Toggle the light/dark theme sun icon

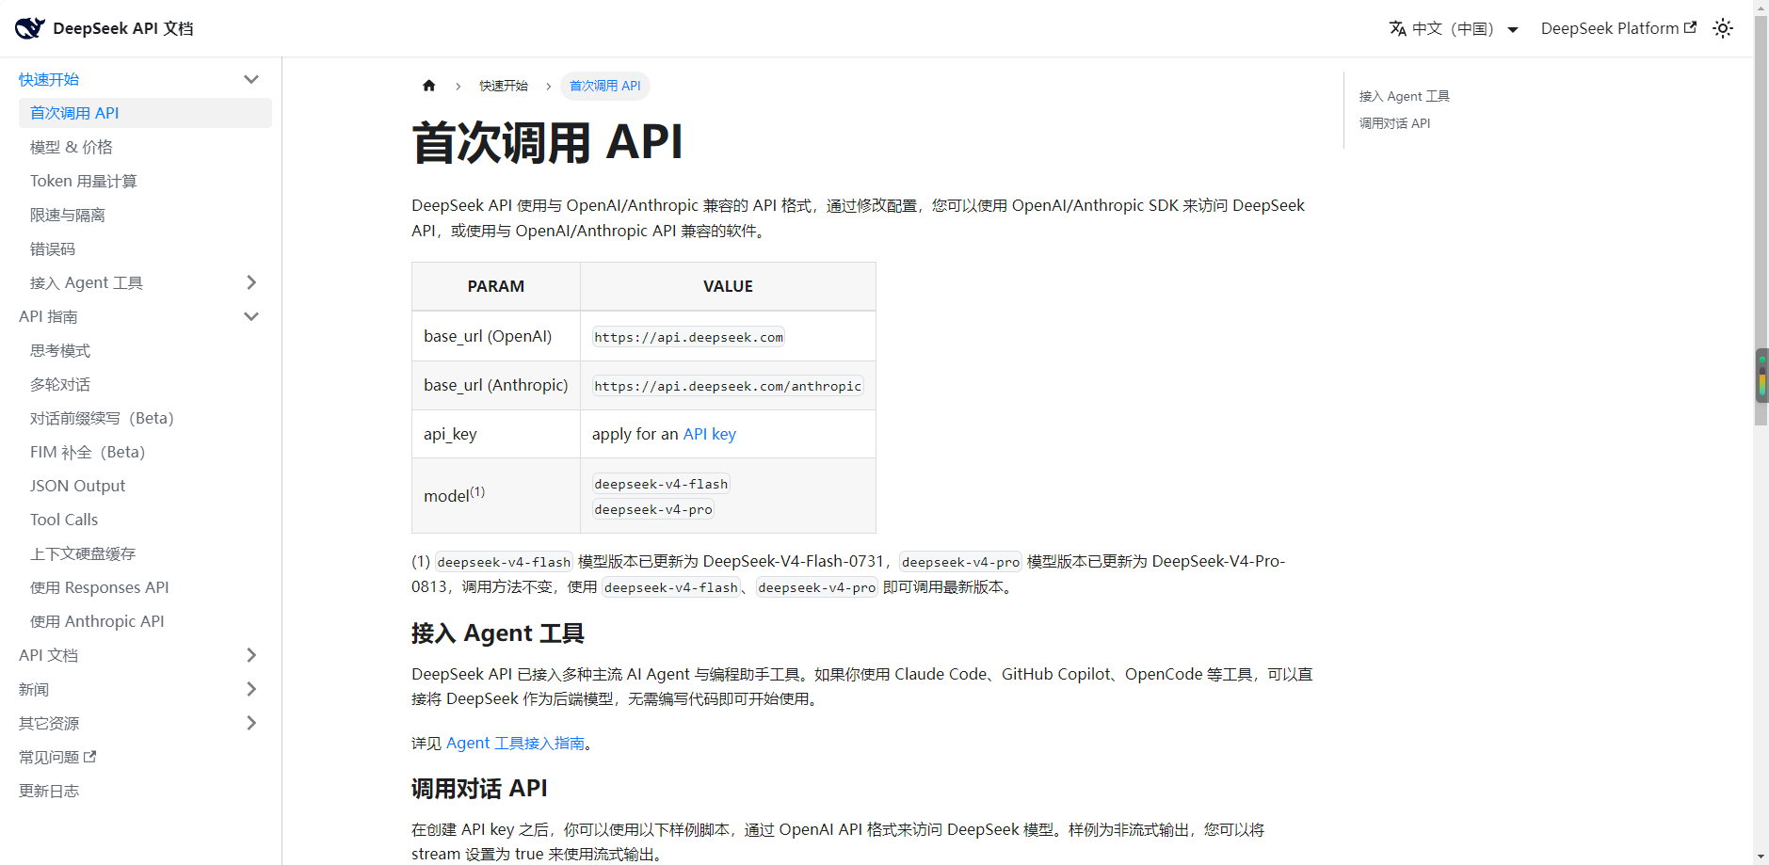pos(1723,28)
